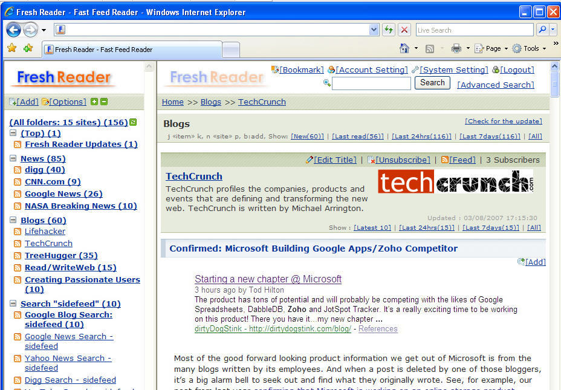
Task: Click the green plus expand-all icon
Action: [x=92, y=101]
